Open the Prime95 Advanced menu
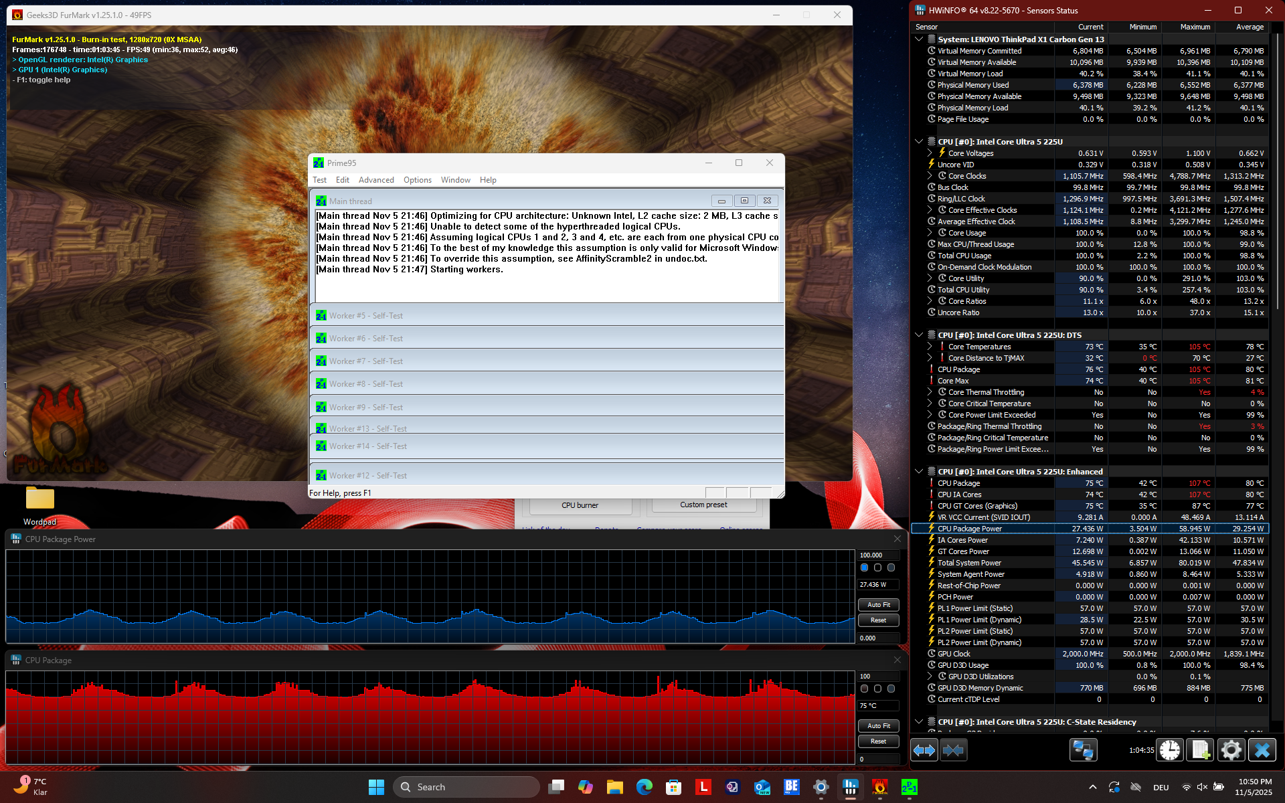 (x=376, y=180)
